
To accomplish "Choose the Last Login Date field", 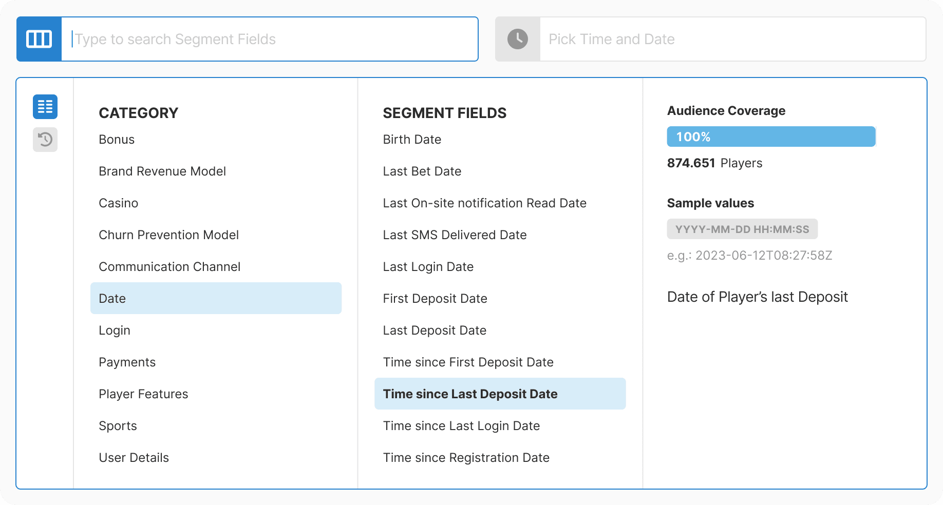I will point(428,266).
